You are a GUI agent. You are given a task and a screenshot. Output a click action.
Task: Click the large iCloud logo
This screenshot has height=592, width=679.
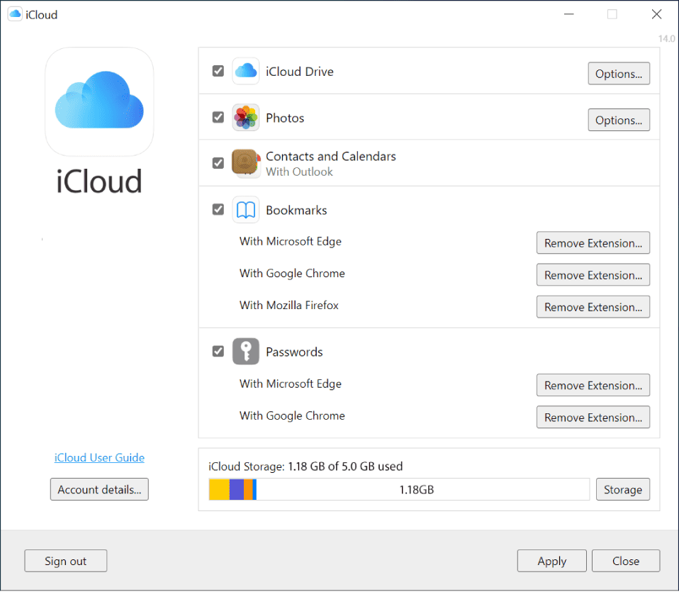pyautogui.click(x=99, y=102)
